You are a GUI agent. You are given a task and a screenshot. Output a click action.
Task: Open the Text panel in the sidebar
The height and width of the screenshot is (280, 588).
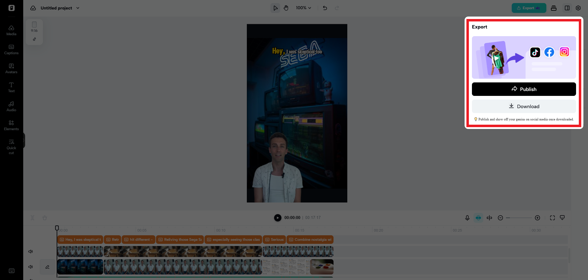coord(11,87)
